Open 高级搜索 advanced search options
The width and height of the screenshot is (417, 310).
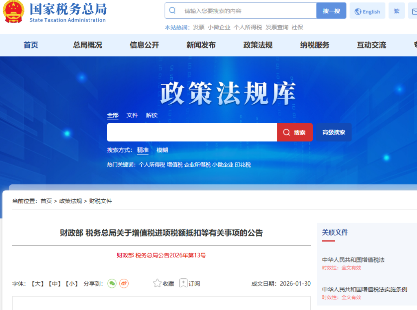334,132
